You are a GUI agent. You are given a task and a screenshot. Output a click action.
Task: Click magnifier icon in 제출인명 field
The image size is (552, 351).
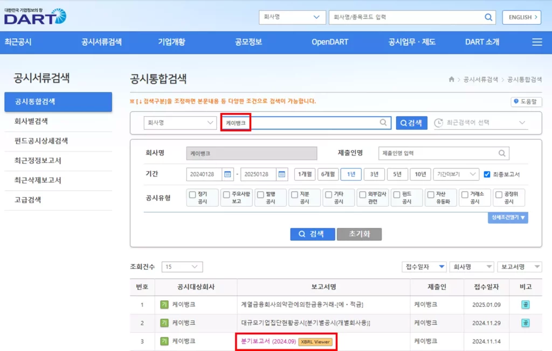pos(502,153)
